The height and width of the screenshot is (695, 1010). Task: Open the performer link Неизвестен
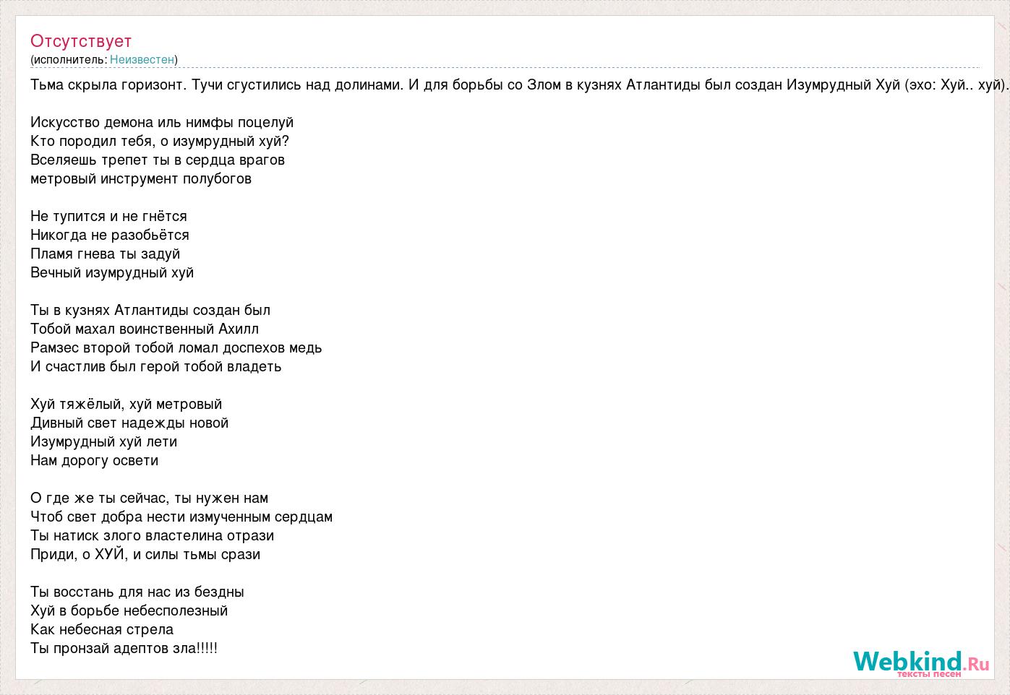(142, 59)
